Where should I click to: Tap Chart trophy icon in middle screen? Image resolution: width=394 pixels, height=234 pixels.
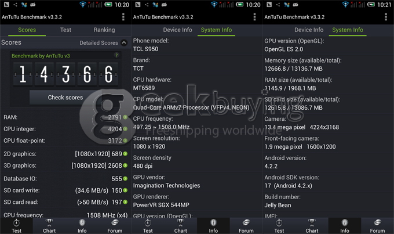click(181, 222)
